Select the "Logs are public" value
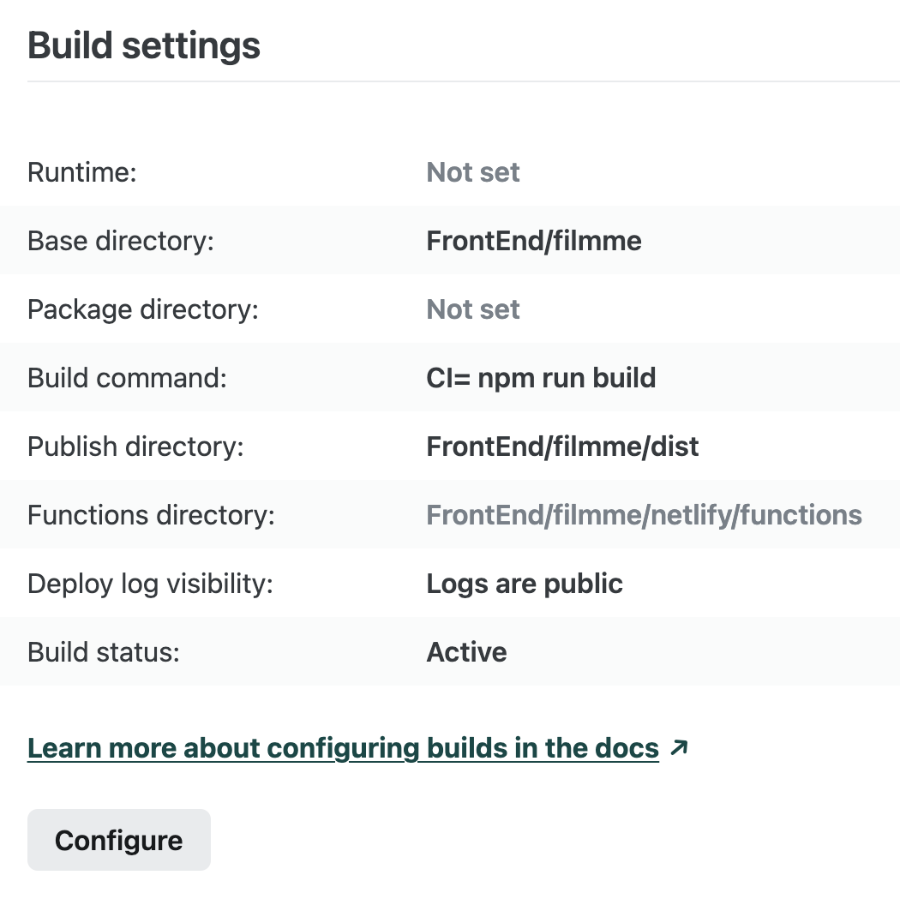This screenshot has width=900, height=905. pos(525,584)
